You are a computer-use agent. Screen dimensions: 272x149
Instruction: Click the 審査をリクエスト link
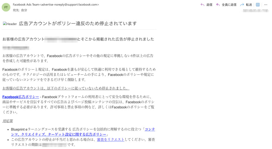click(x=110, y=140)
